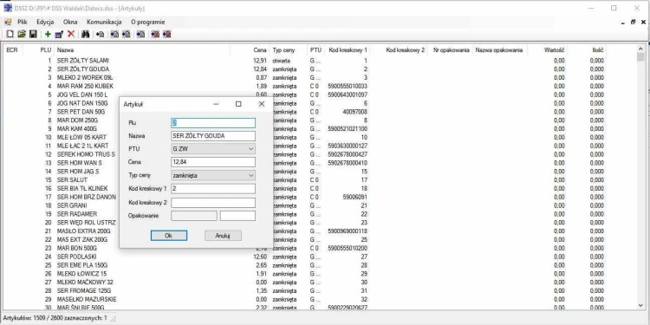
Task: Click the Nr opakowania column header
Action: click(450, 50)
